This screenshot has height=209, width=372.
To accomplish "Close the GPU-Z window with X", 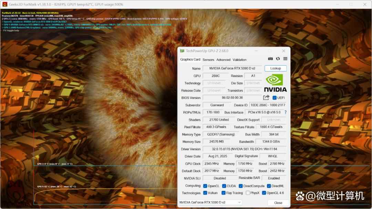I will point(283,51).
